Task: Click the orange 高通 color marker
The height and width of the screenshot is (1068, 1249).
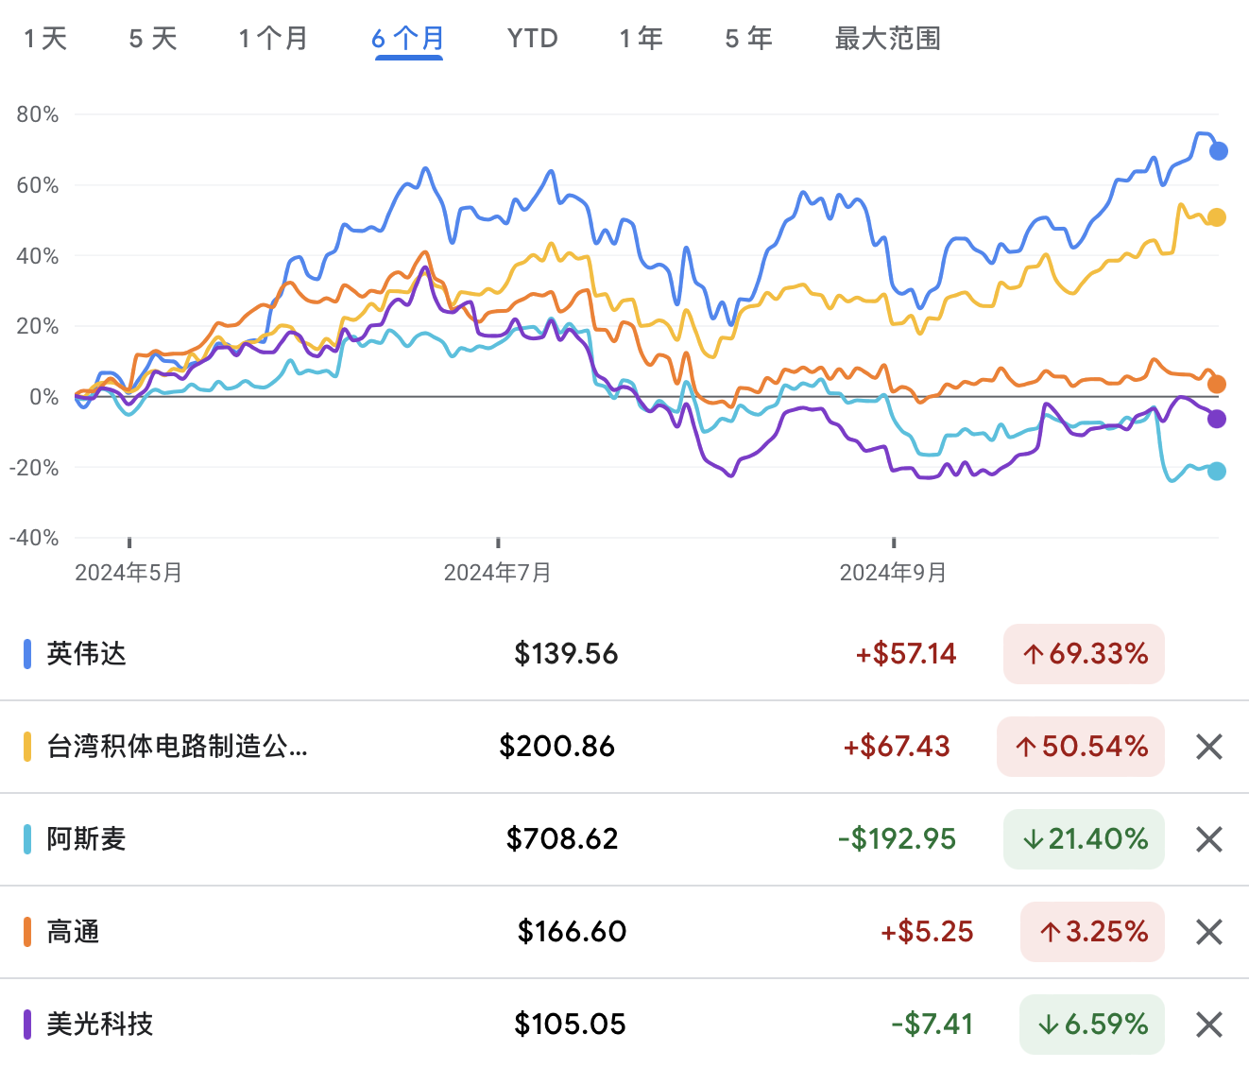Action: pos(27,932)
